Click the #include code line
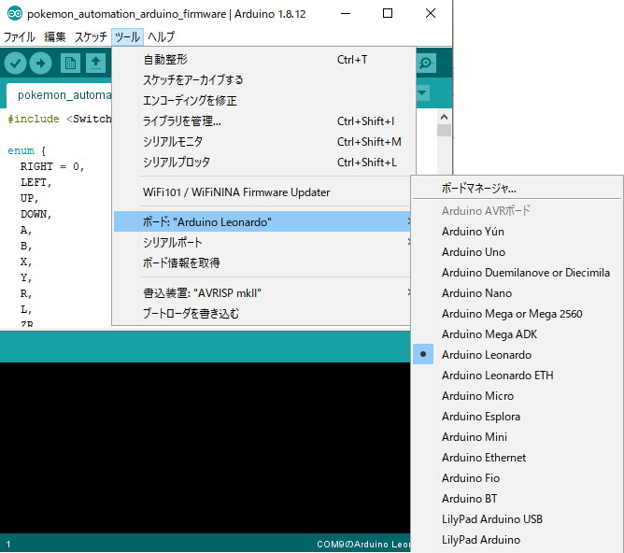 (x=60, y=119)
